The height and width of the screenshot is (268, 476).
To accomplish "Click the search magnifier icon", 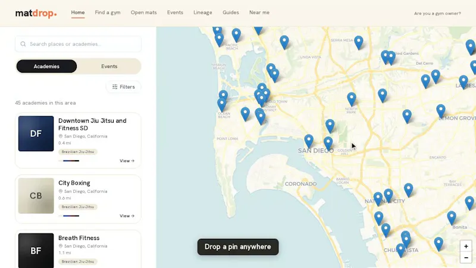I will point(23,44).
